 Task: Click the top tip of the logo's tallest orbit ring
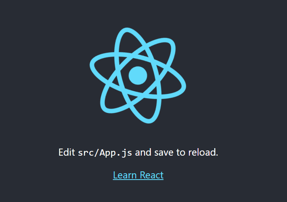(127, 30)
